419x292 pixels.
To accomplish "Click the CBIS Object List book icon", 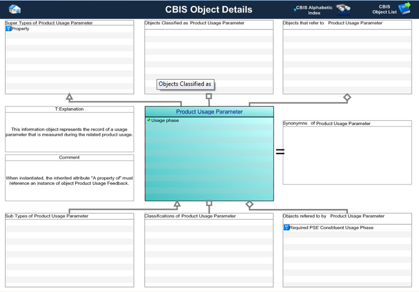I will 405,8.
